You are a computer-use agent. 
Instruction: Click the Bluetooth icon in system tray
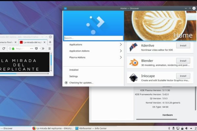[x=169, y=128]
